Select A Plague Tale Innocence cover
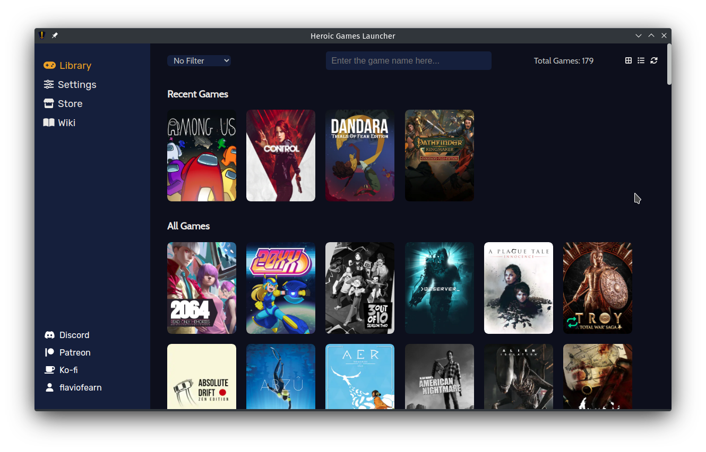Image resolution: width=706 pixels, height=452 pixels. [x=519, y=288]
